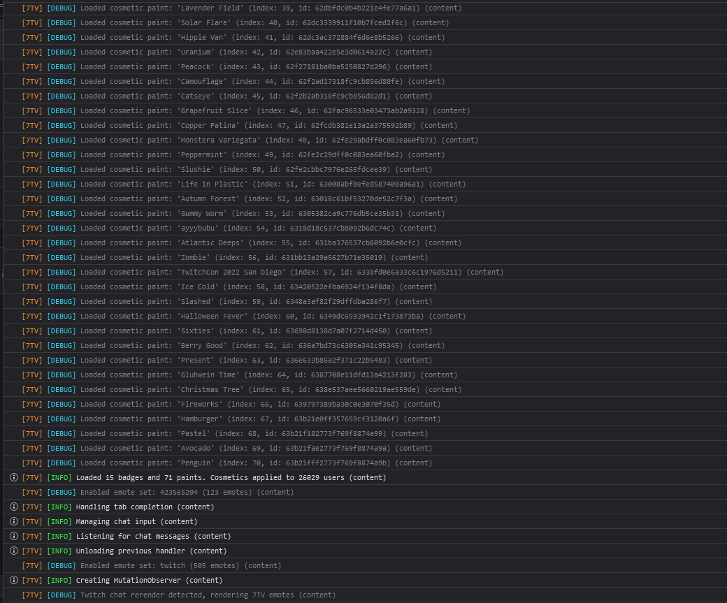Select the 'Camouflage' log line
The image size is (727, 603).
366,81
